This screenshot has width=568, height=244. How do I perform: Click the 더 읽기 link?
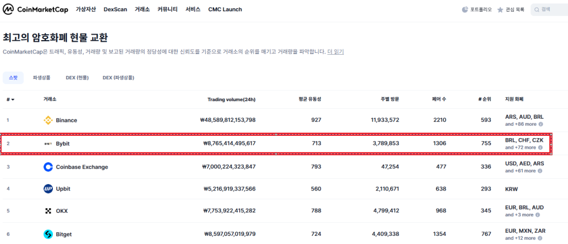(x=336, y=52)
